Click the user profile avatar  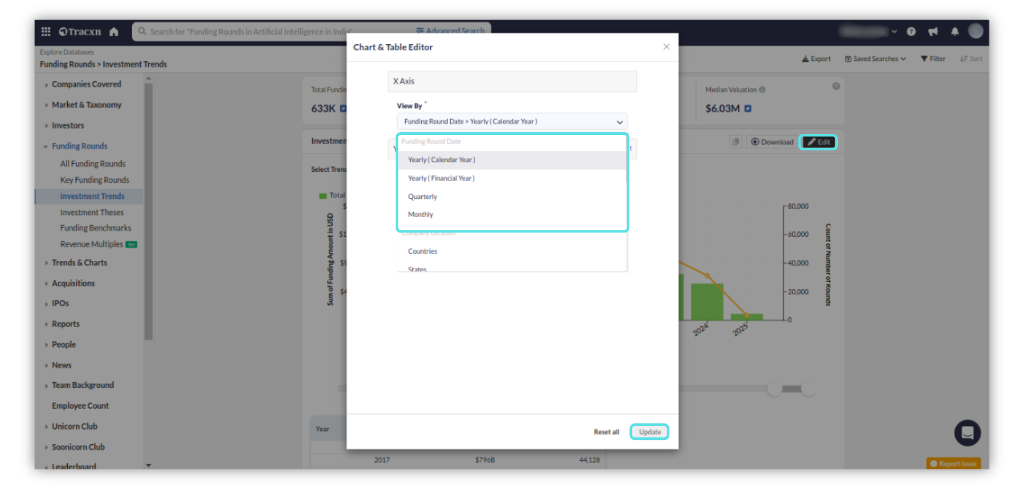click(975, 31)
